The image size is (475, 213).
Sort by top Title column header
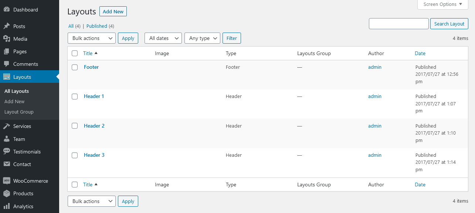tap(88, 53)
